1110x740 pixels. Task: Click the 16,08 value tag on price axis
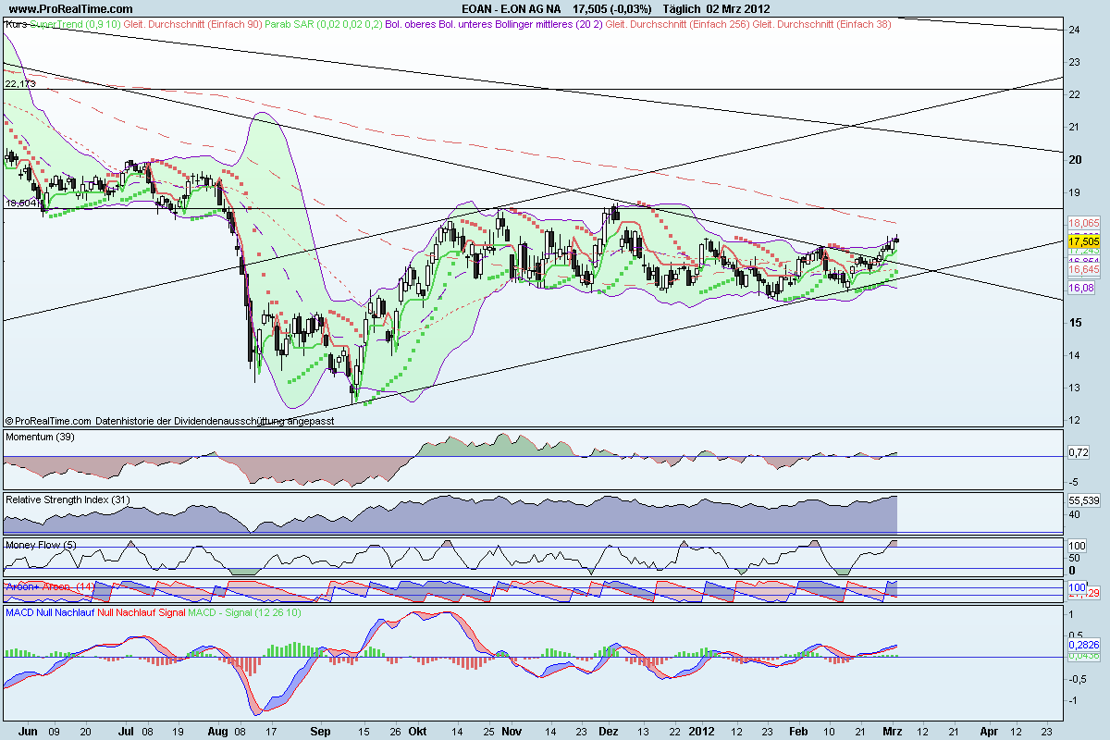[x=1079, y=289]
